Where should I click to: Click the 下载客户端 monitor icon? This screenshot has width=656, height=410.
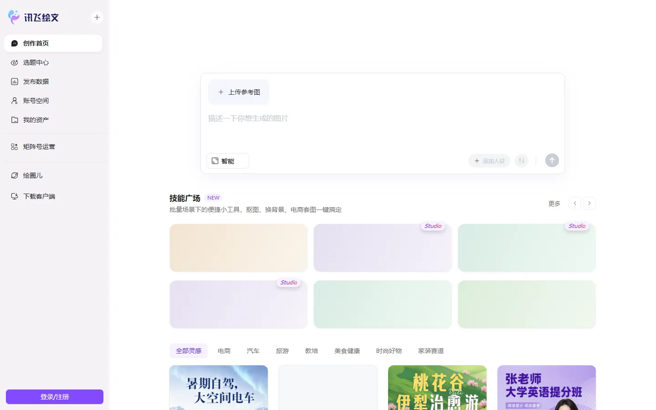point(15,196)
